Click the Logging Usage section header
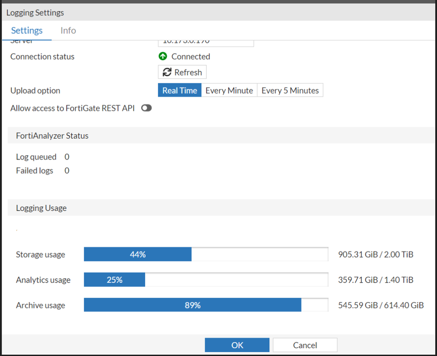437x356 pixels. [42, 208]
